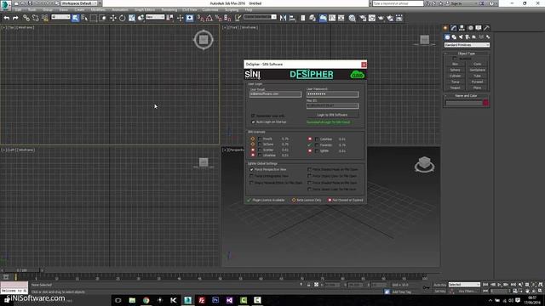Open the Motion command panel tab

click(x=470, y=28)
